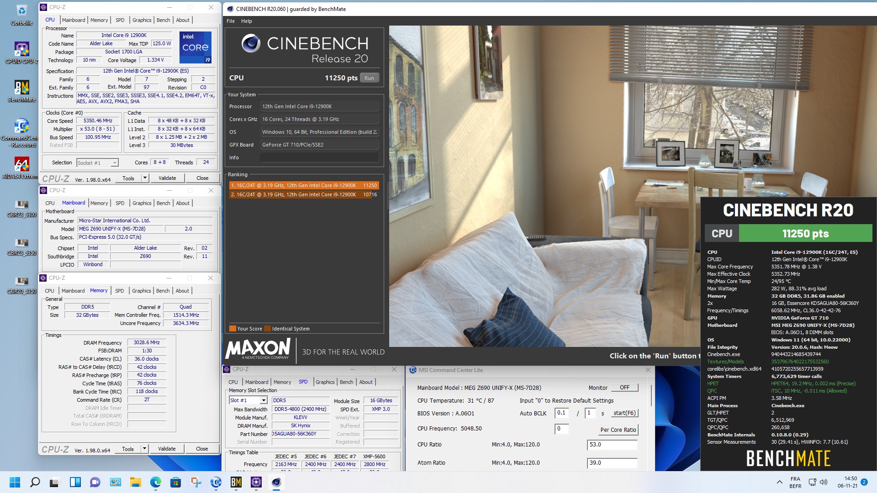Click the CPU Ratio 53.0 input field
Viewport: 877px width, 493px height.
(x=612, y=445)
